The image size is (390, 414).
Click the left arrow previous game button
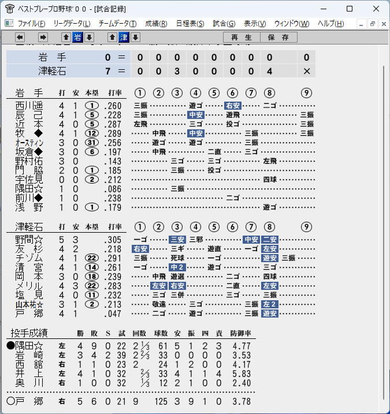(20, 37)
